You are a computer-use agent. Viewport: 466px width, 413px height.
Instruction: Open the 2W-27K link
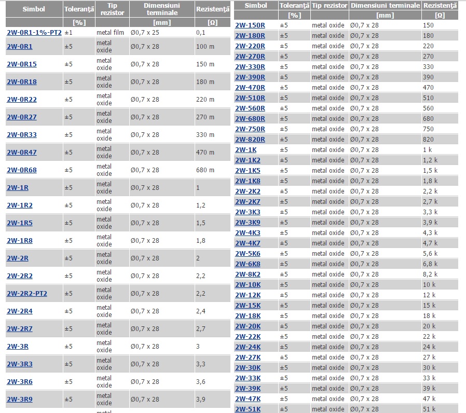point(248,357)
